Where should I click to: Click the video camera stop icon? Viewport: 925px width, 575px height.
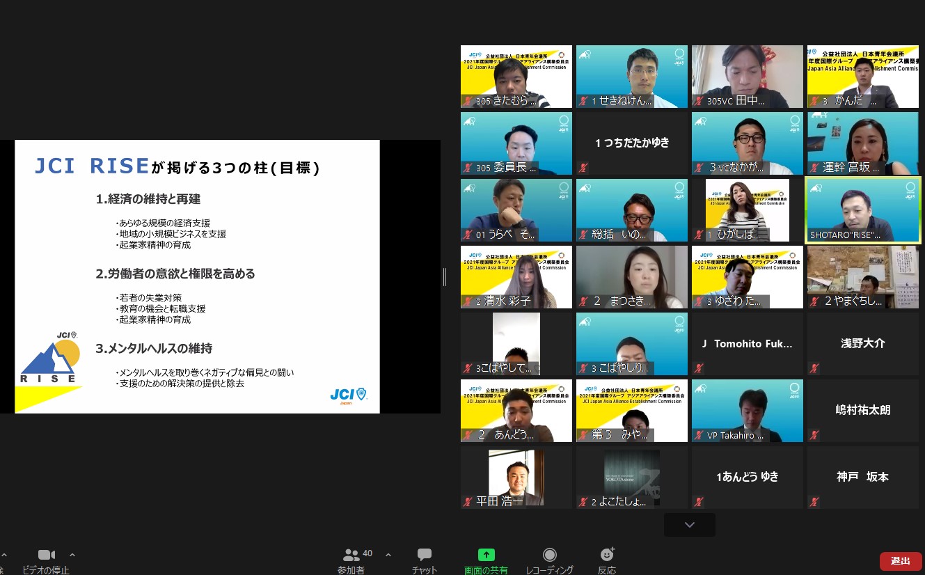click(46, 555)
